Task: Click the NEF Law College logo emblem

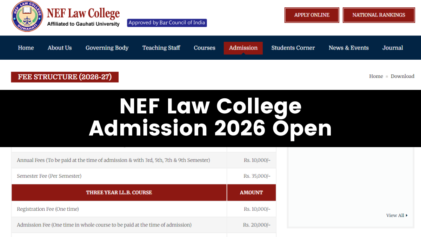Action: click(27, 17)
